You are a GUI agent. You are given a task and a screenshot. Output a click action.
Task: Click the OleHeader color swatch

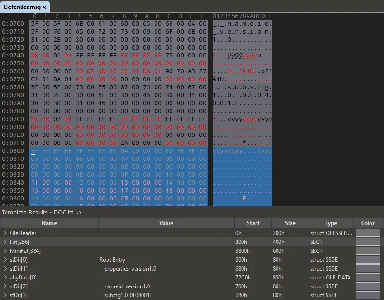coord(368,233)
